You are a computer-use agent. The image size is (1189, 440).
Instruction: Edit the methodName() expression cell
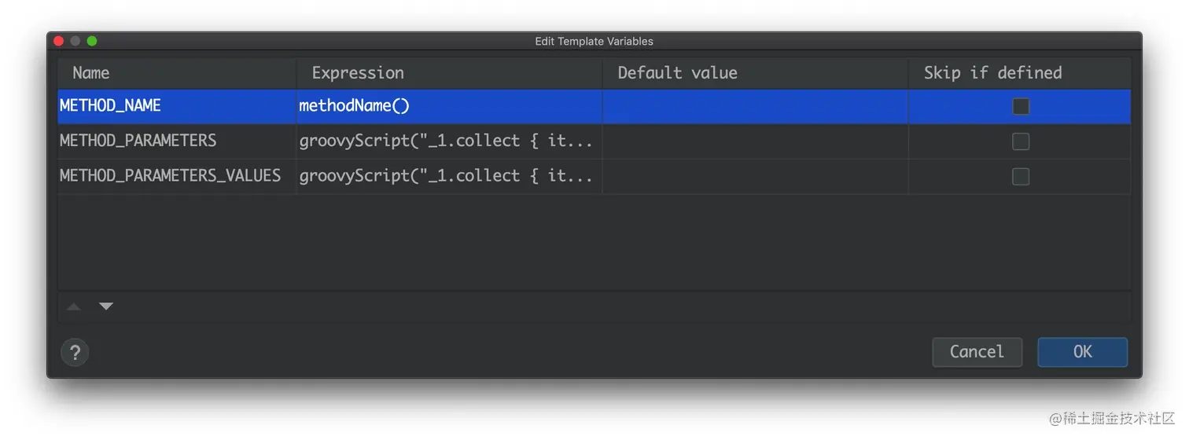coord(449,106)
